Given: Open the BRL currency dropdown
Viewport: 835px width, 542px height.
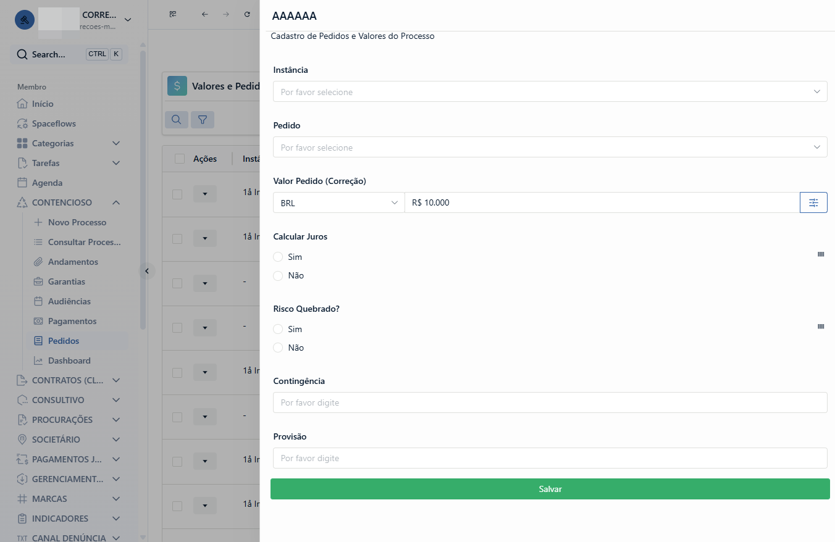Looking at the screenshot, I should 338,202.
